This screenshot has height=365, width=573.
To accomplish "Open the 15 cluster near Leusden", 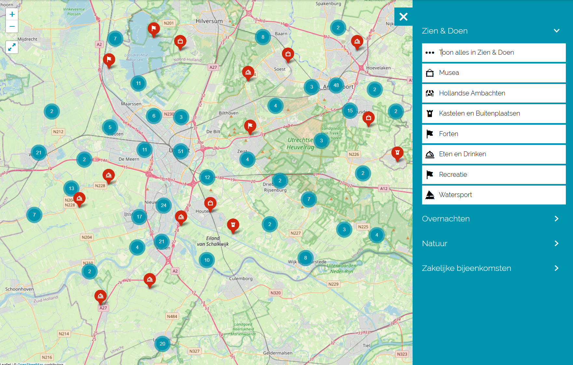I will pos(350,111).
